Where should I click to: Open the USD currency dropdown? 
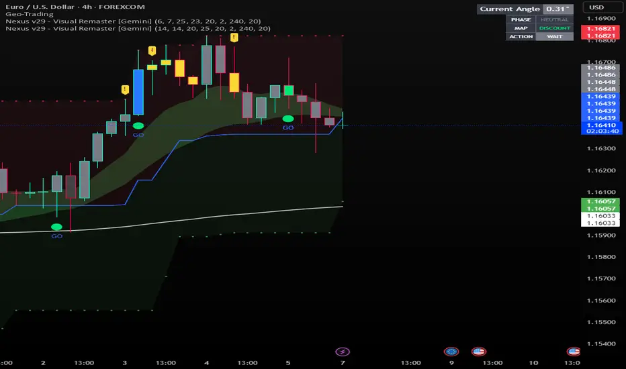click(x=596, y=8)
